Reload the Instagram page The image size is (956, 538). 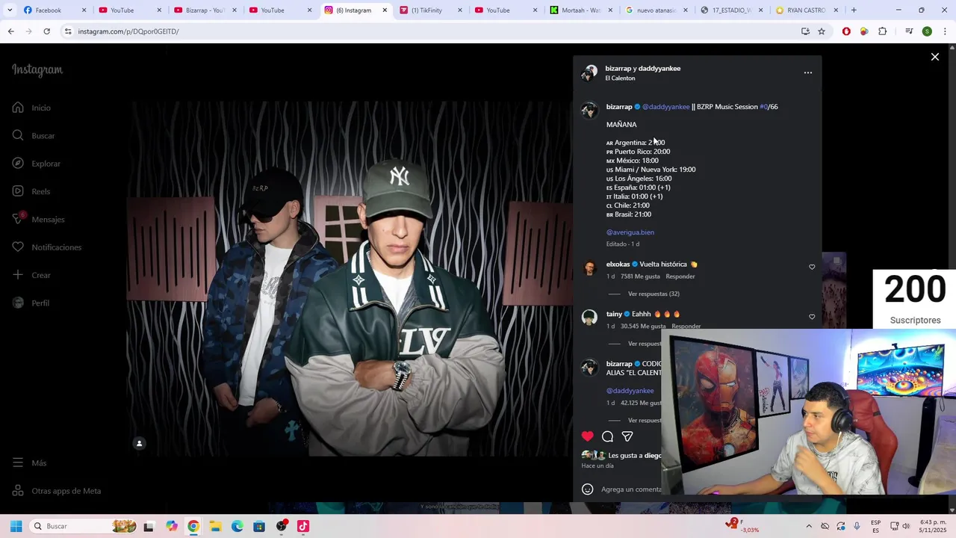46,31
